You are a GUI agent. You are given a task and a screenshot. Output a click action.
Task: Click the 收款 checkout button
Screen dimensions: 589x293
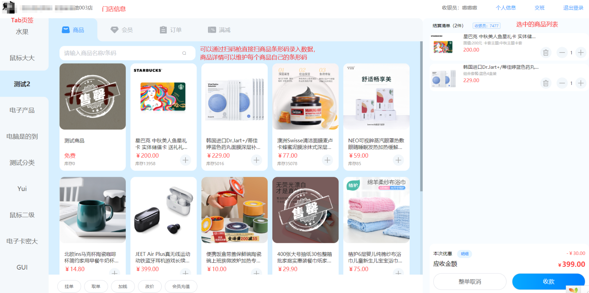[x=548, y=281]
